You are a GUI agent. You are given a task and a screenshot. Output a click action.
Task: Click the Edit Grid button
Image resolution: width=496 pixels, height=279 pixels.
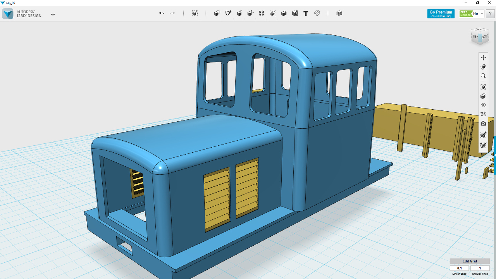coord(470,261)
